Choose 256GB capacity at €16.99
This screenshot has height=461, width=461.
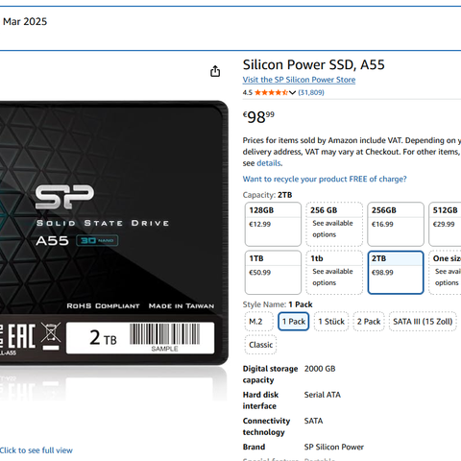coord(396,224)
